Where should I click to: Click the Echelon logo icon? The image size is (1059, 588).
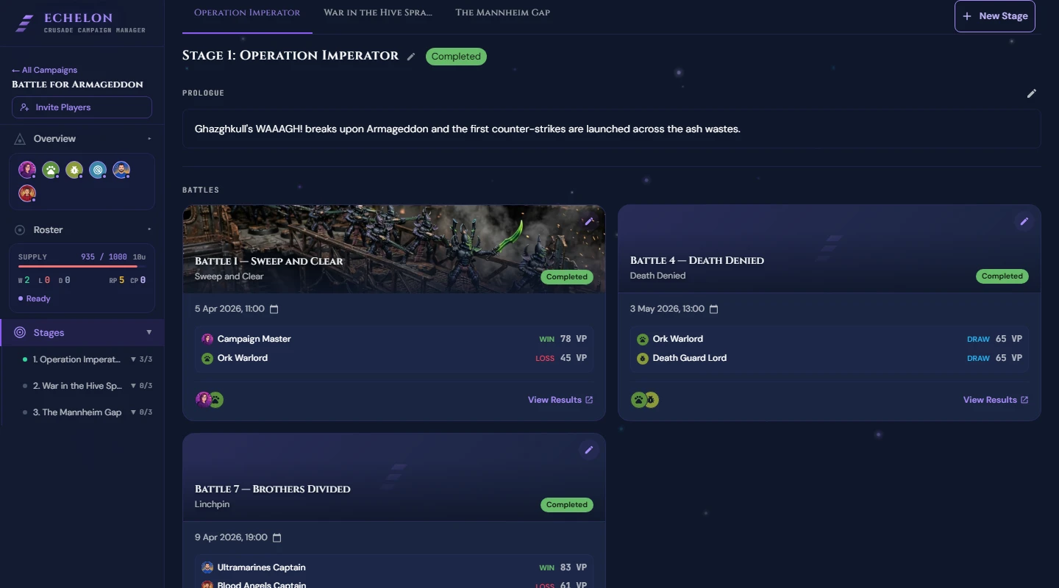(x=24, y=24)
